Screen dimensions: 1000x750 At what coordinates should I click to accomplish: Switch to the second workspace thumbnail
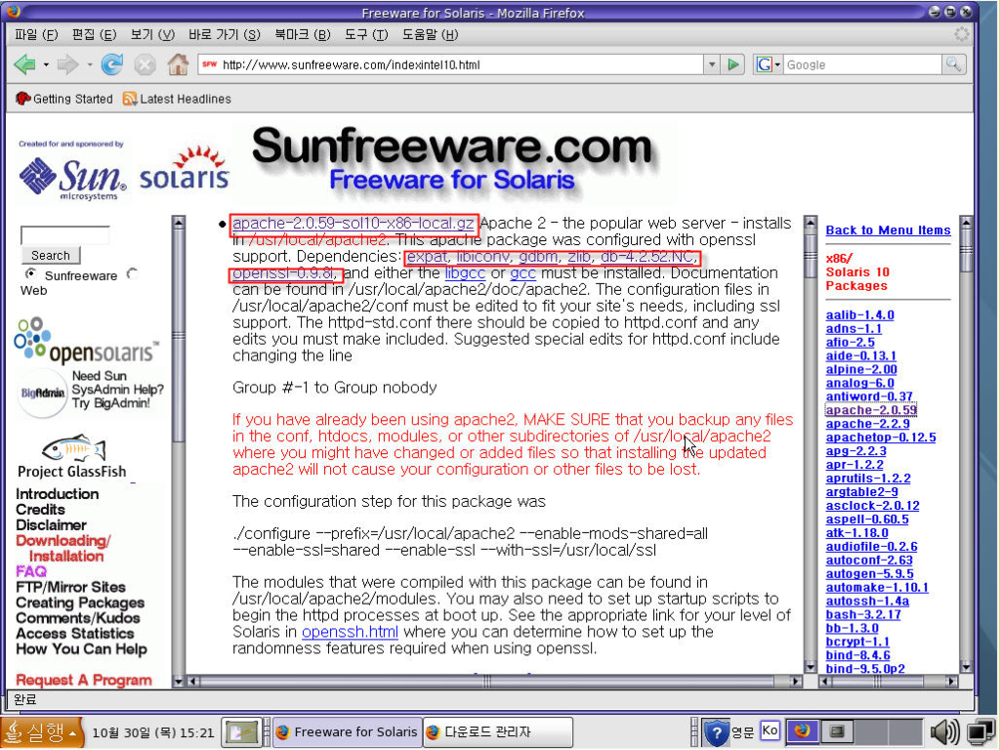pos(837,731)
